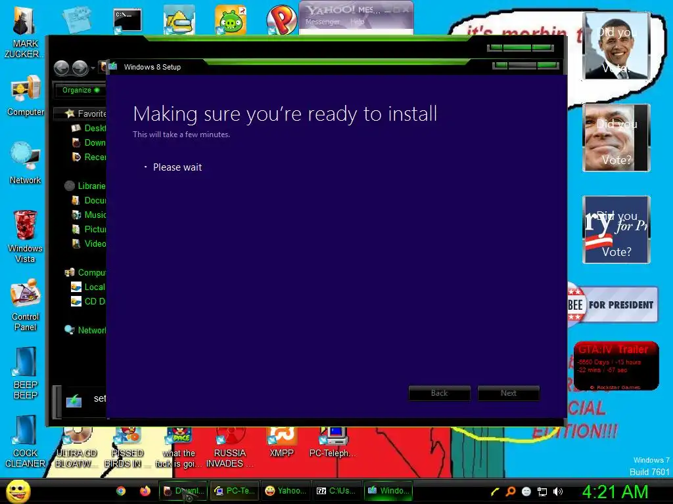The width and height of the screenshot is (673, 504).
Task: Open the COCK CLEANER desktop shortcut
Action: [x=25, y=442]
